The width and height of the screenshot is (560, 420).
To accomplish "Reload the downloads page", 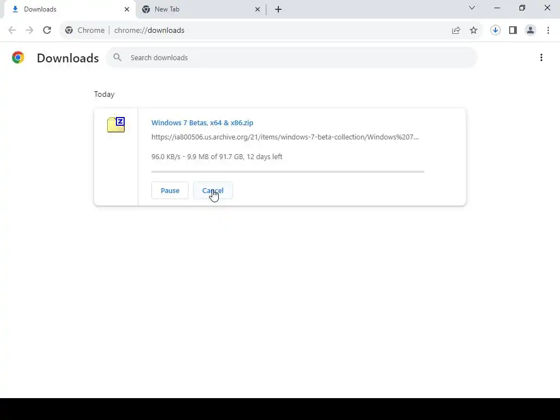I will pyautogui.click(x=47, y=31).
